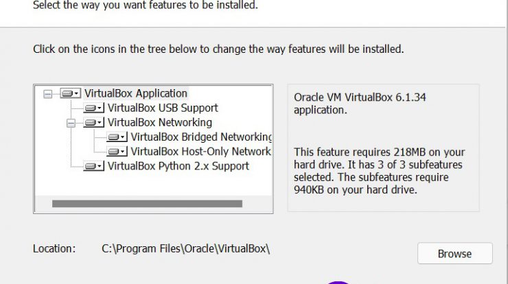Select VirtualBox Python 2.x Support label
The height and width of the screenshot is (284, 508).
tap(178, 166)
